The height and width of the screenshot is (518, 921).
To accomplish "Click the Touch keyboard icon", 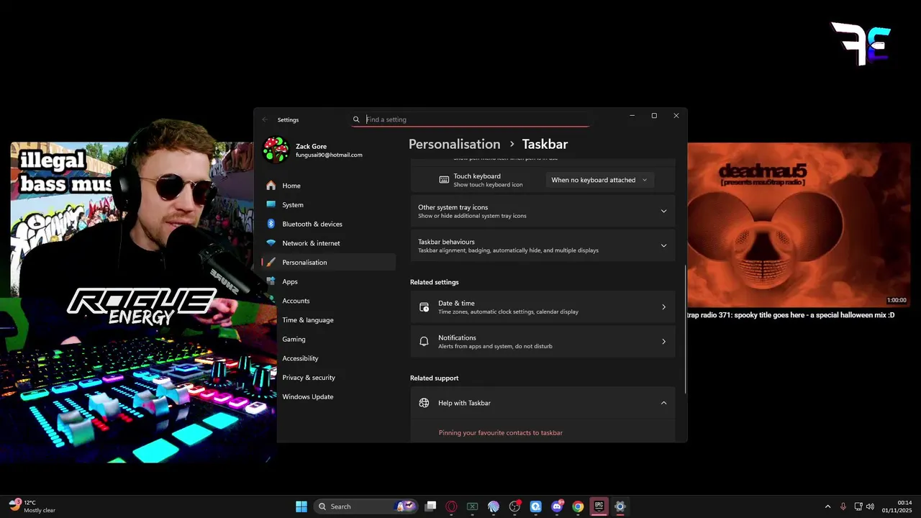I will click(444, 180).
